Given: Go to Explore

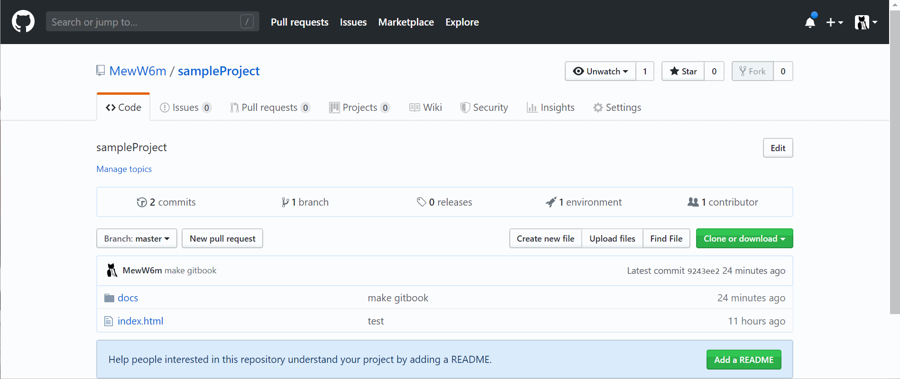Looking at the screenshot, I should (x=462, y=22).
